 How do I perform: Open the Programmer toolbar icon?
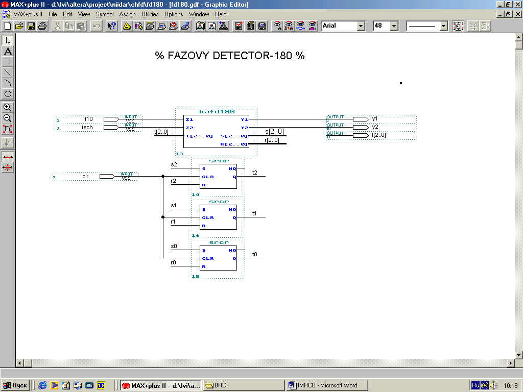(x=185, y=26)
